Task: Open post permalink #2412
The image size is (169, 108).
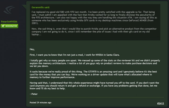Action: [161, 103]
